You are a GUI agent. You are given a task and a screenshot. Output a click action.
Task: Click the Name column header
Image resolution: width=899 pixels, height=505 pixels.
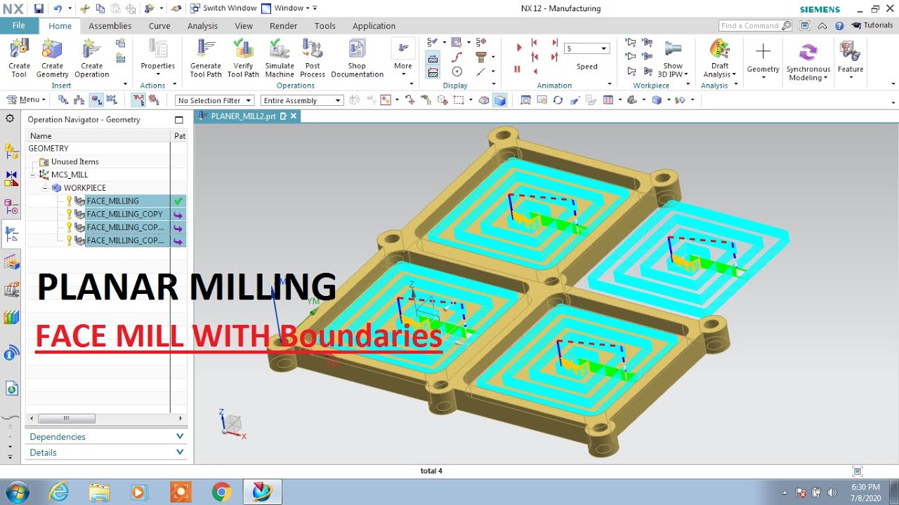pyautogui.click(x=98, y=136)
